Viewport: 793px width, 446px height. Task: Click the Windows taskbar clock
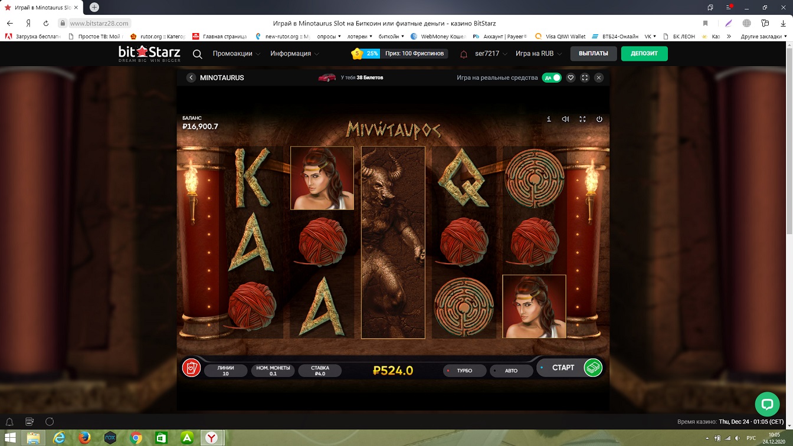pyautogui.click(x=773, y=438)
